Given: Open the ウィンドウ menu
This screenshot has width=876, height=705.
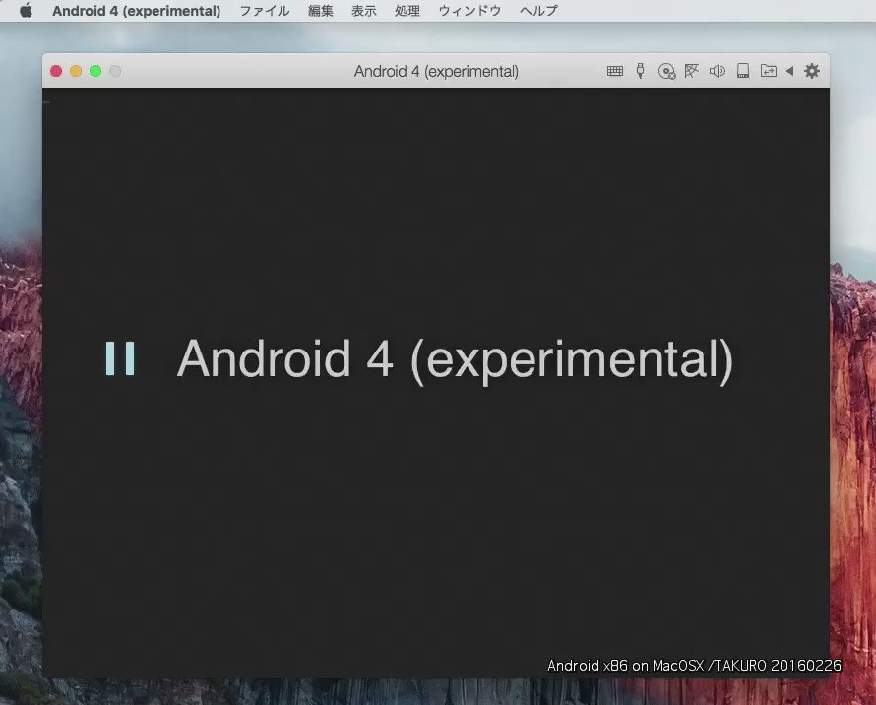Looking at the screenshot, I should point(469,11).
